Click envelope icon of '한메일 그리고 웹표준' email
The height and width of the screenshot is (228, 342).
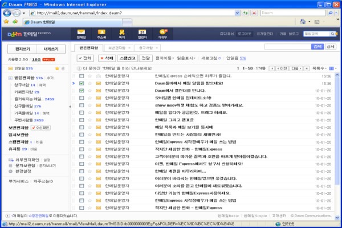coord(99,120)
